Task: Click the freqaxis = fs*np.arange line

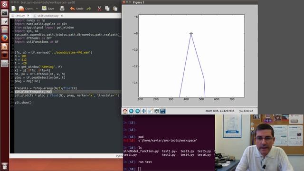Action: [46, 88]
